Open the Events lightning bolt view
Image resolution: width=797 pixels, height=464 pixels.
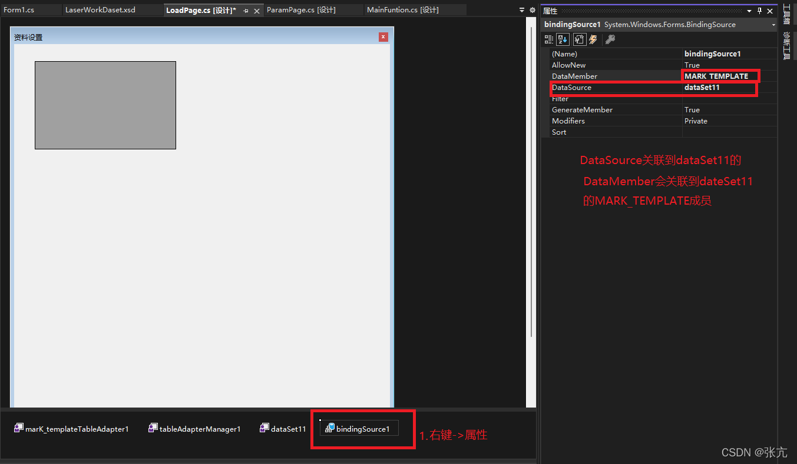(x=593, y=39)
